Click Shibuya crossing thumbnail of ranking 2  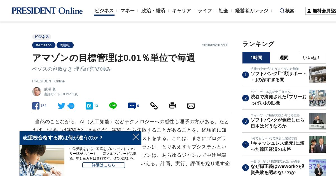pos(318,98)
